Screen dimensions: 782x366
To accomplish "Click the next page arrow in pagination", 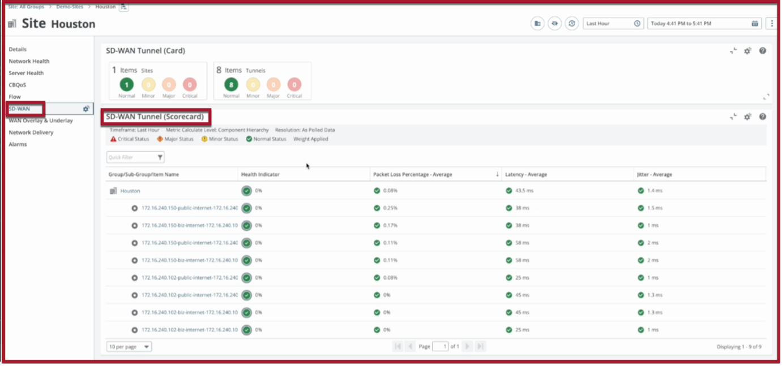I will coord(467,346).
